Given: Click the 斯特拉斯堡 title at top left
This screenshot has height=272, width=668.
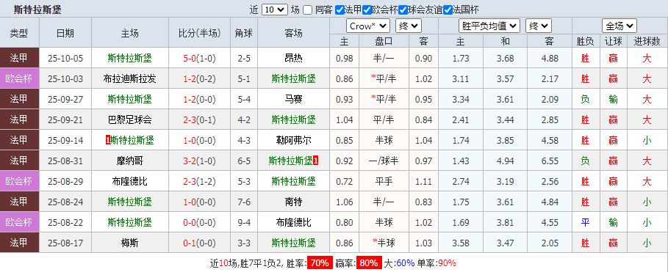Looking at the screenshot, I should [x=37, y=10].
